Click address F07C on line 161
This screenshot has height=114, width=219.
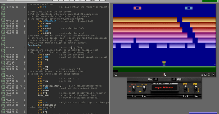tap(8, 21)
